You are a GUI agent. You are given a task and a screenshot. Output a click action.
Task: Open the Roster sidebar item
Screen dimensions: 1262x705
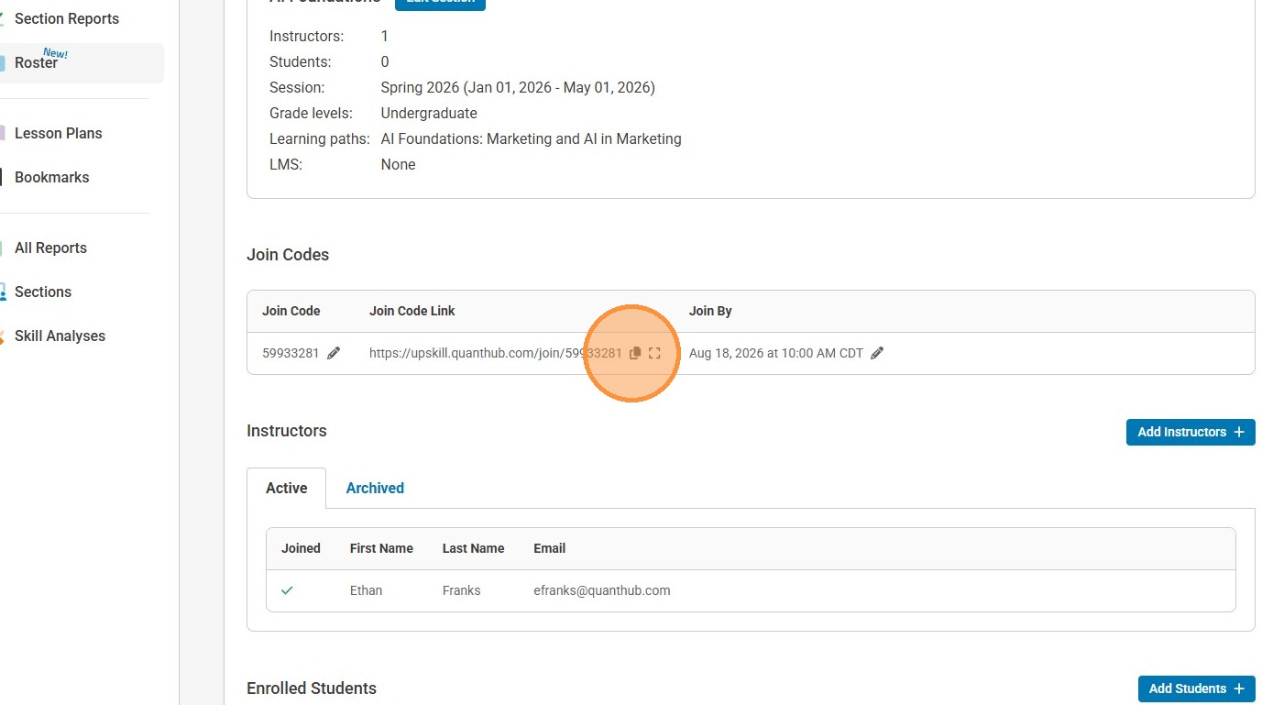(x=37, y=63)
